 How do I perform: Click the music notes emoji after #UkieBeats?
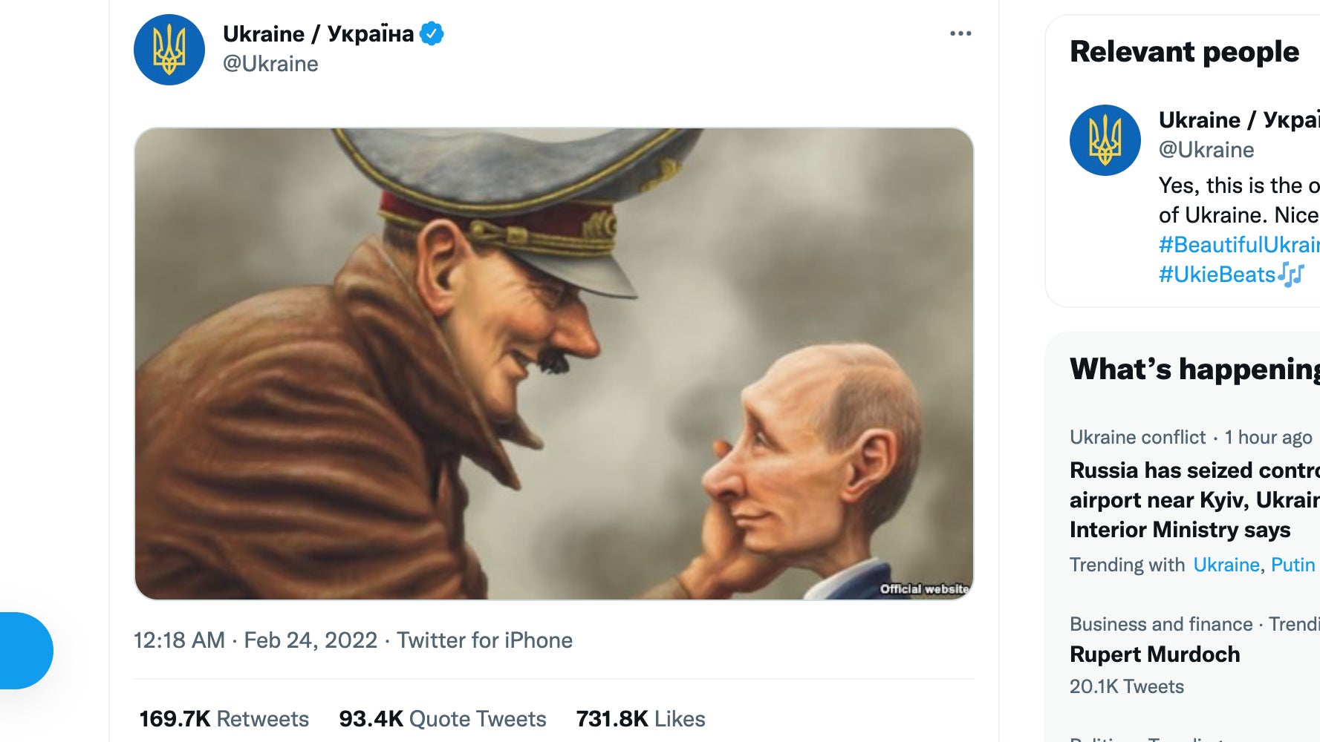click(1291, 274)
